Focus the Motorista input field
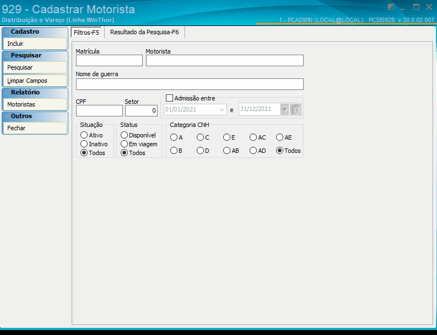Image resolution: width=437 pixels, height=335 pixels. [225, 61]
